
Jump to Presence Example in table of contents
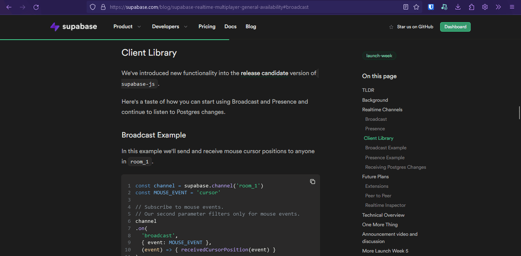(385, 158)
